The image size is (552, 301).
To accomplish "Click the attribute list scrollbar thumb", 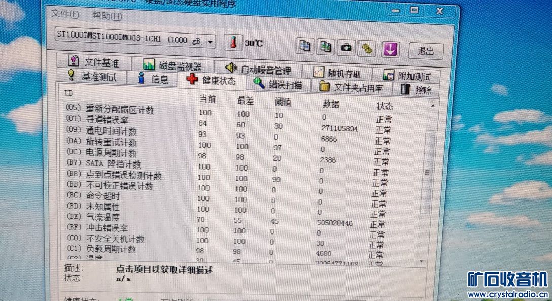I will (428, 173).
